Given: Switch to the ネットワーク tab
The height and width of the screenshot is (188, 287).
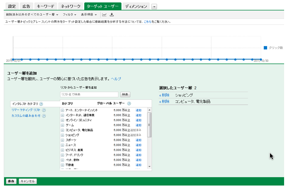Looking at the screenshot, I should coord(71,6).
